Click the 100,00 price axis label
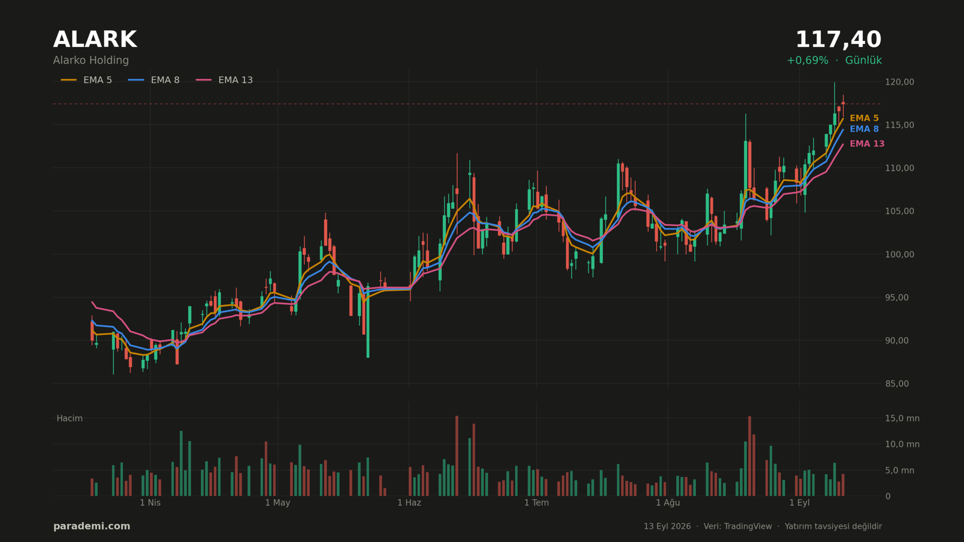Viewport: 964px width, 542px height. click(900, 254)
